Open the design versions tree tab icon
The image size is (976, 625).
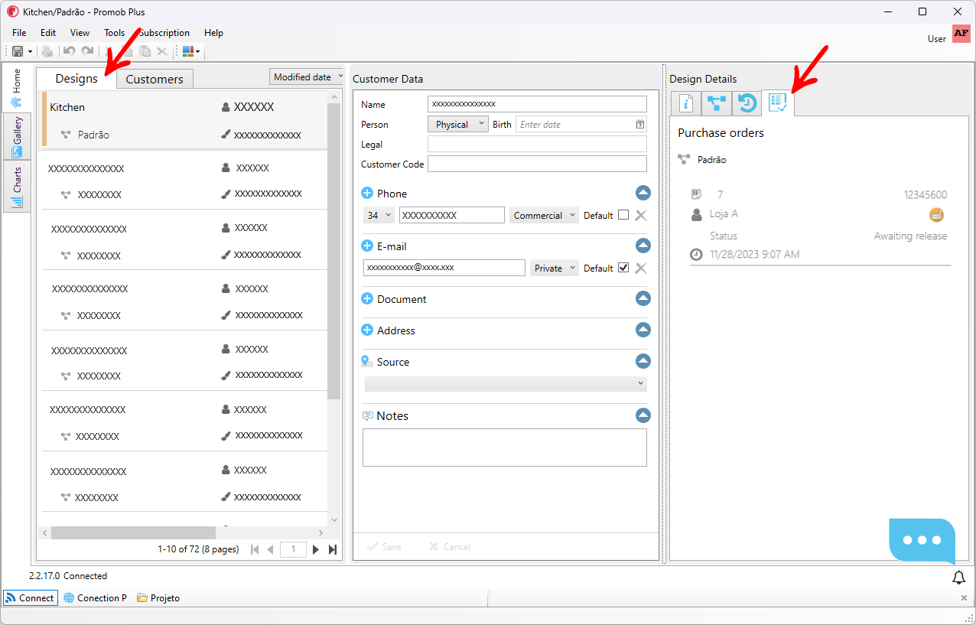click(x=717, y=103)
